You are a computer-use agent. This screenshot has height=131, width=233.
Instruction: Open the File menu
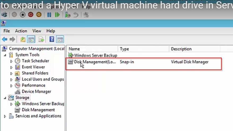[x=7, y=31]
